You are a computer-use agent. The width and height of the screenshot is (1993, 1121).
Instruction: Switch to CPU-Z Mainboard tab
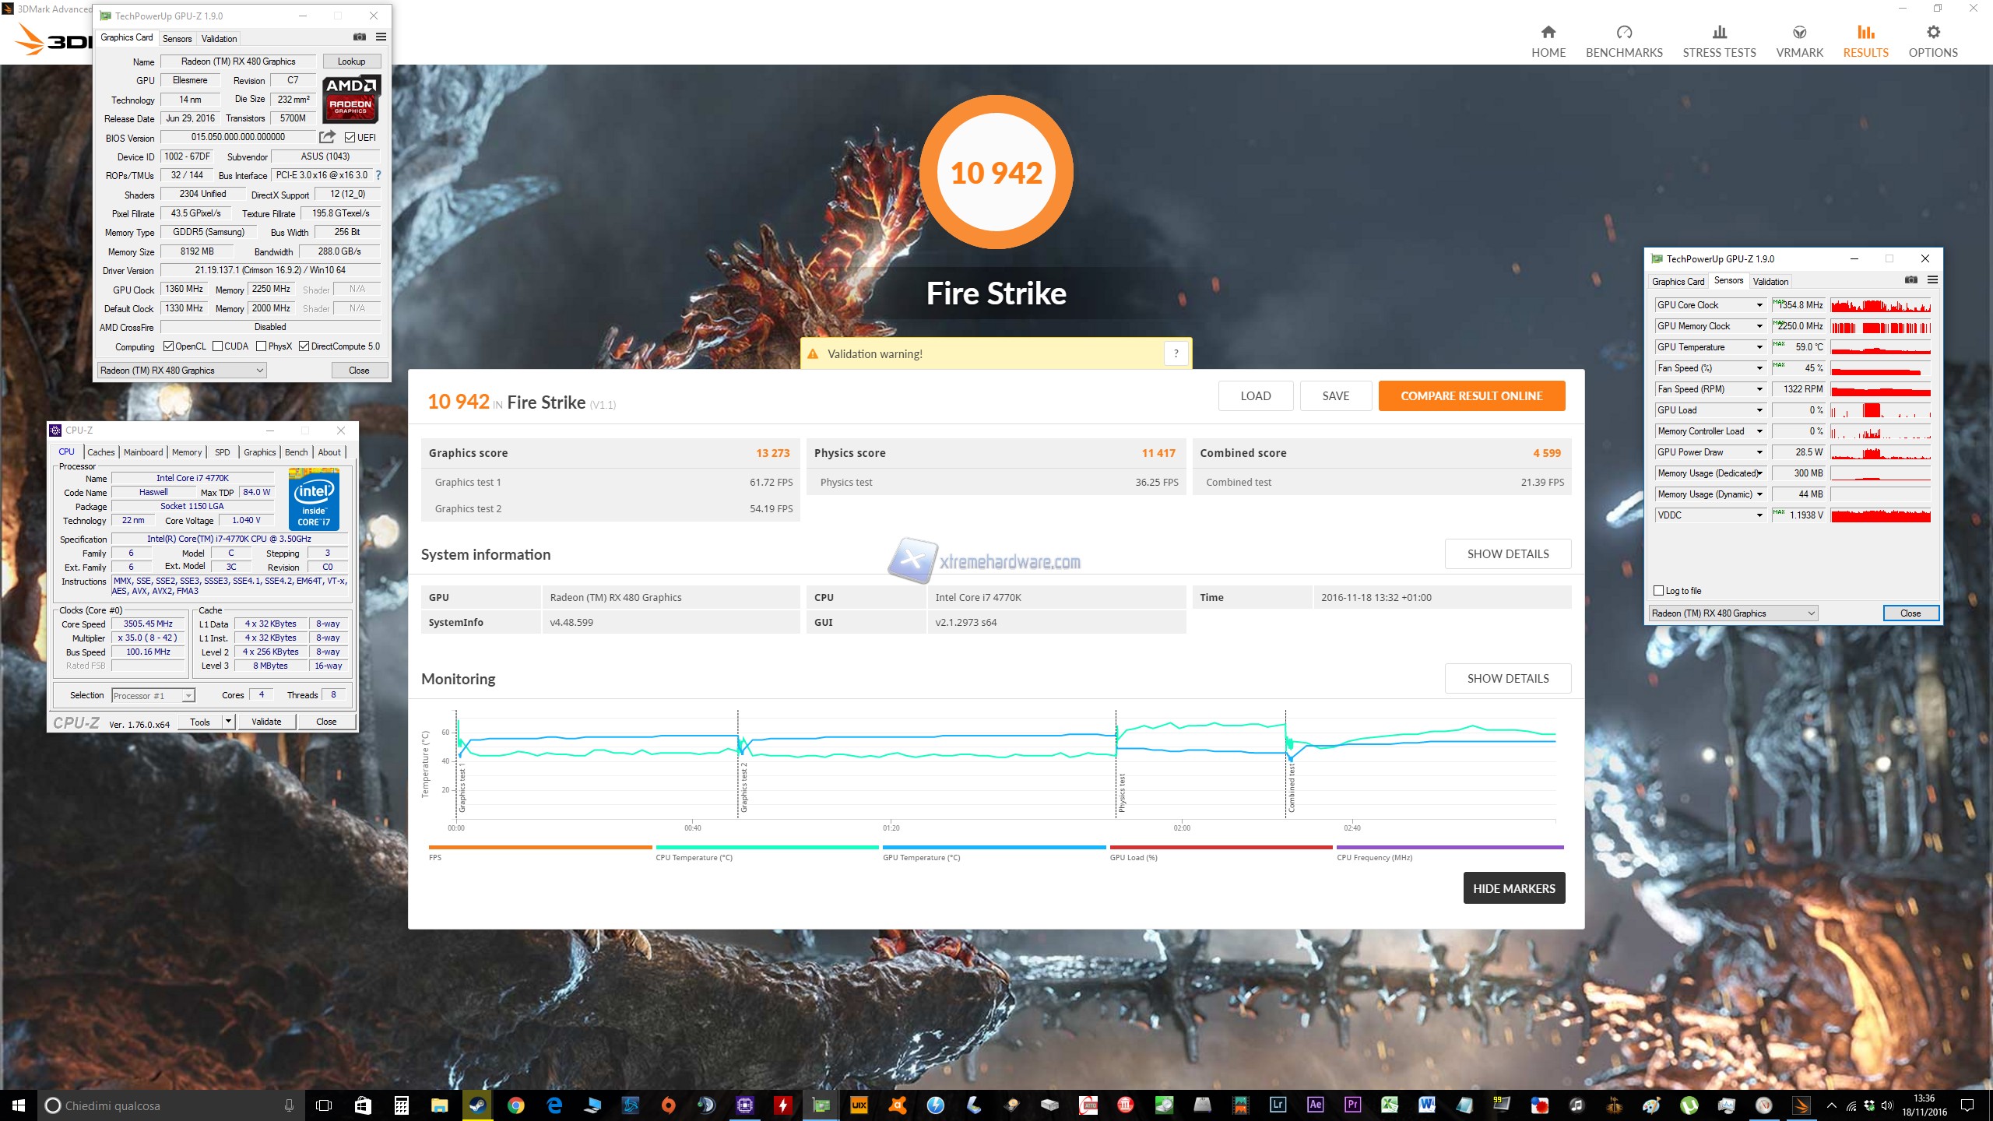tap(143, 452)
